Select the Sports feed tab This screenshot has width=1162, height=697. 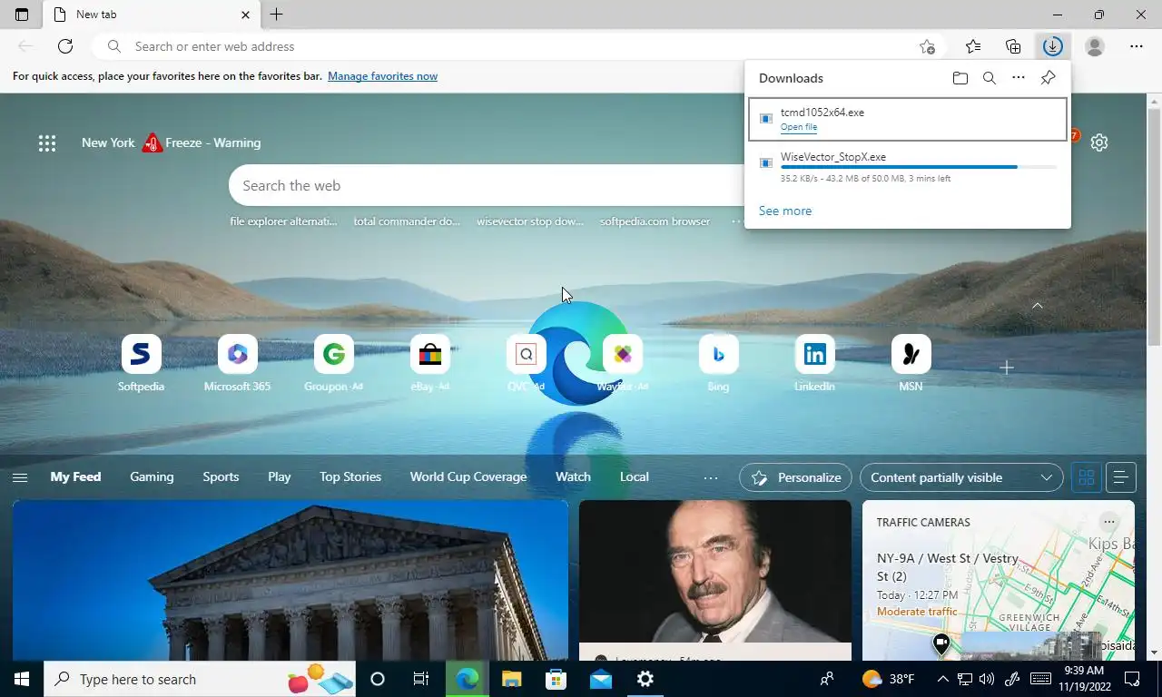[221, 476]
